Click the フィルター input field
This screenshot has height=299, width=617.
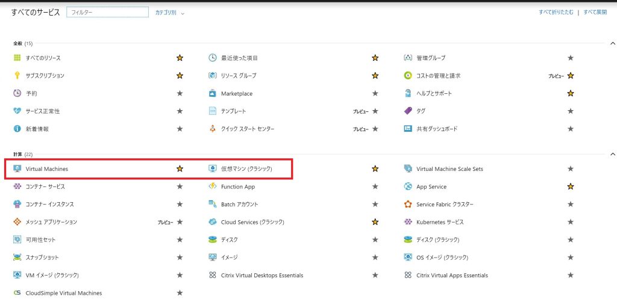108,13
